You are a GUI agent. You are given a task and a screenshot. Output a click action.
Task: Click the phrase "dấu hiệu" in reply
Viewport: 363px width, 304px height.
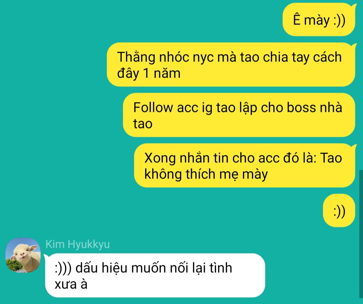102,268
